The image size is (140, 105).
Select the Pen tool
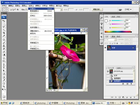pos(4,65)
